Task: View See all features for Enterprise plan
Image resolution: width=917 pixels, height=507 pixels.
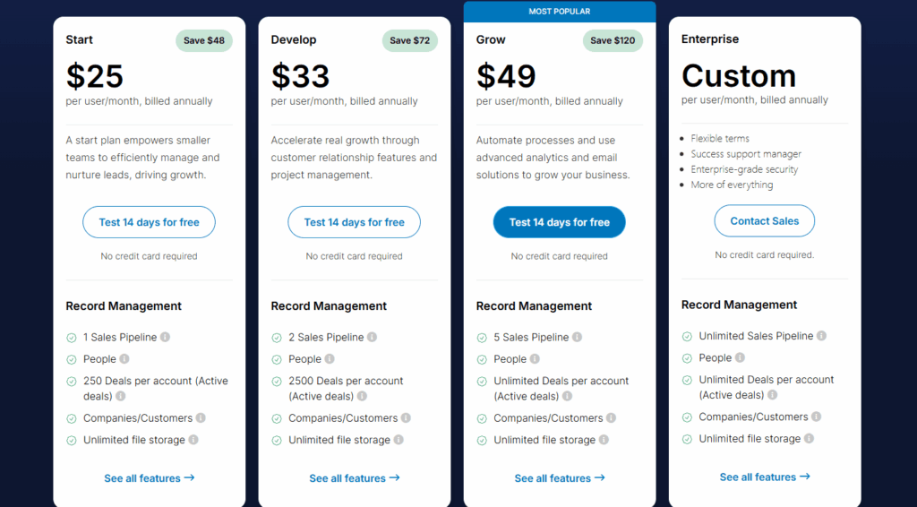Action: 764,477
